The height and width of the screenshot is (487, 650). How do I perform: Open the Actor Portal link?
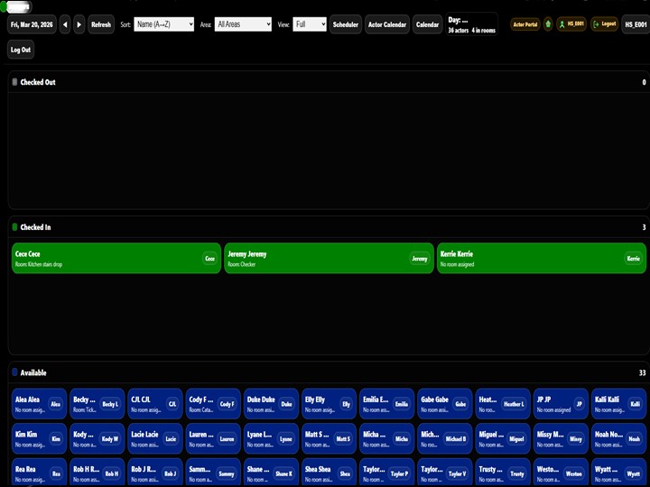[525, 24]
